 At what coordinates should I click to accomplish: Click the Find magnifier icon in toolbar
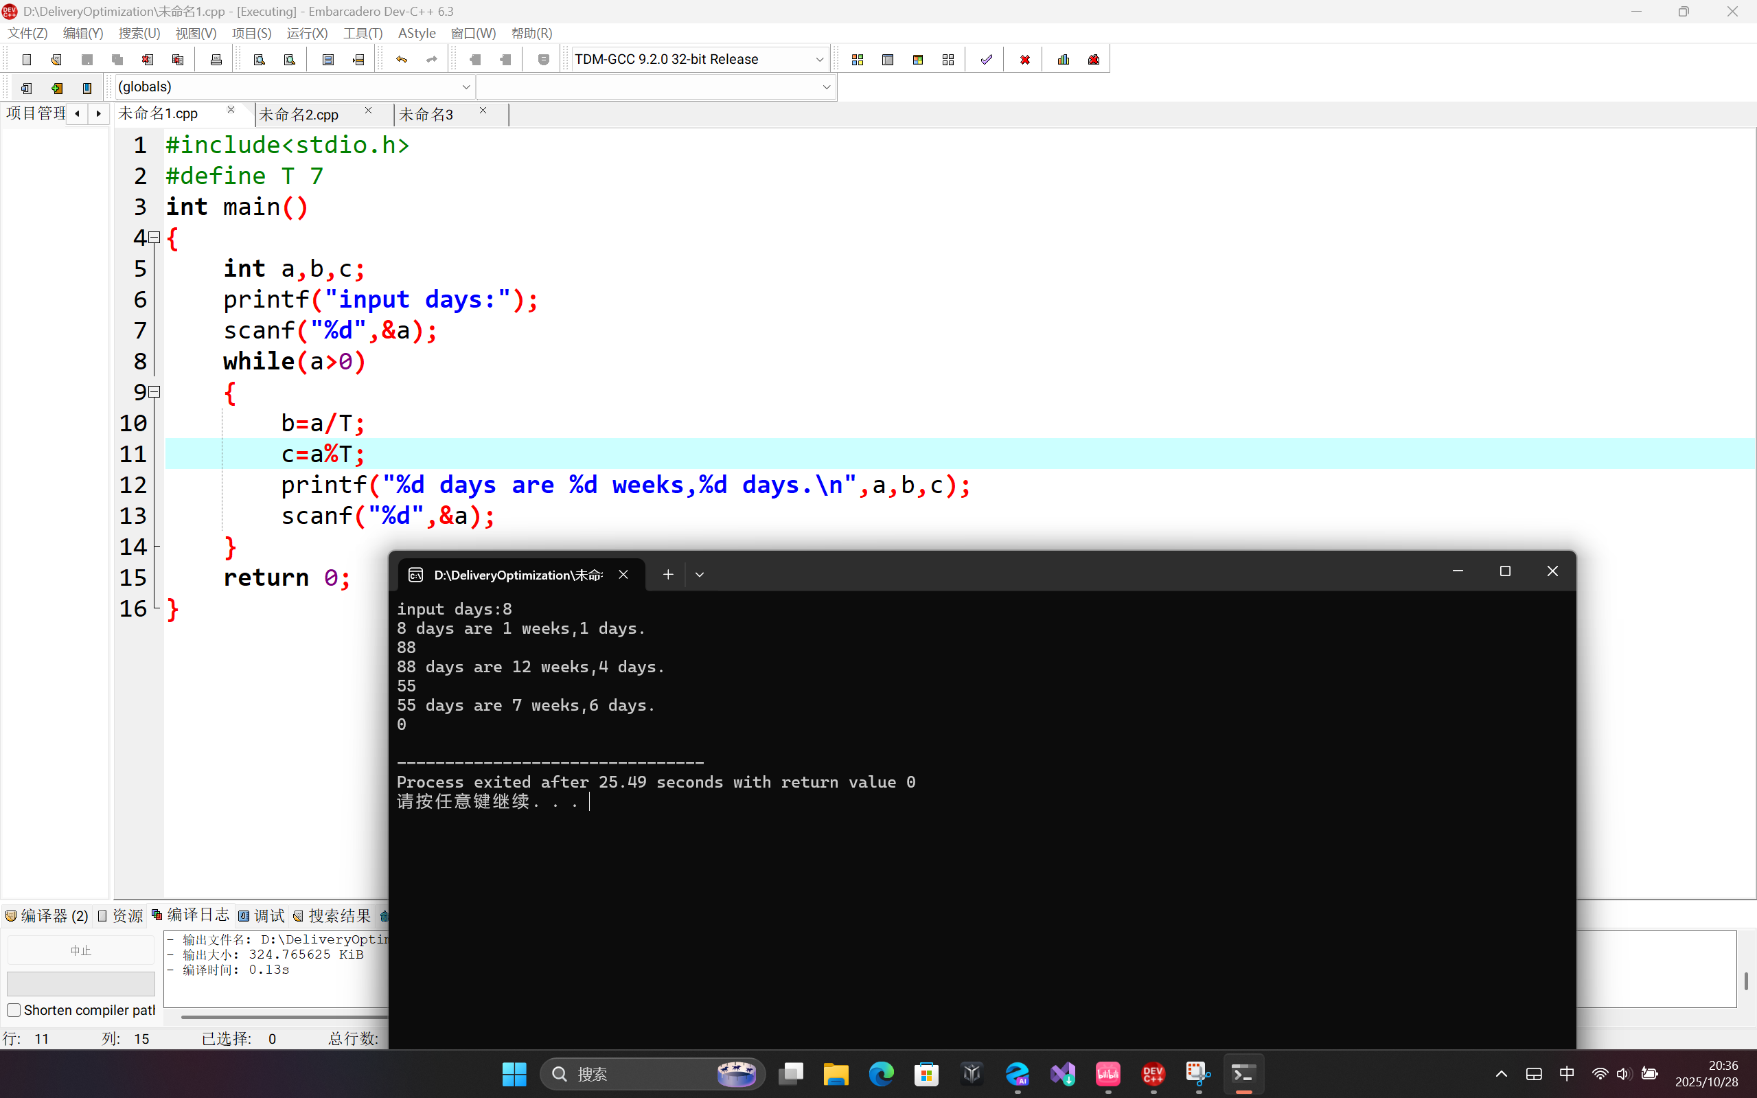[x=260, y=60]
